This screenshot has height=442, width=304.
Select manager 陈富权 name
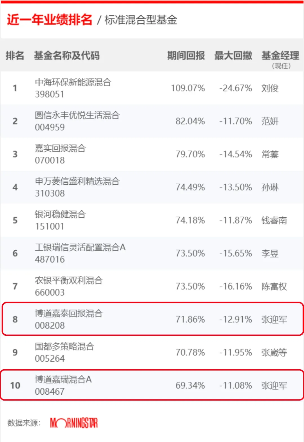(274, 286)
